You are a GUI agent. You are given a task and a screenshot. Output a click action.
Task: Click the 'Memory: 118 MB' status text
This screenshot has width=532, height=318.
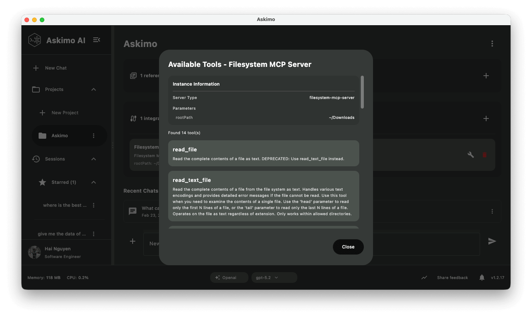pos(44,277)
